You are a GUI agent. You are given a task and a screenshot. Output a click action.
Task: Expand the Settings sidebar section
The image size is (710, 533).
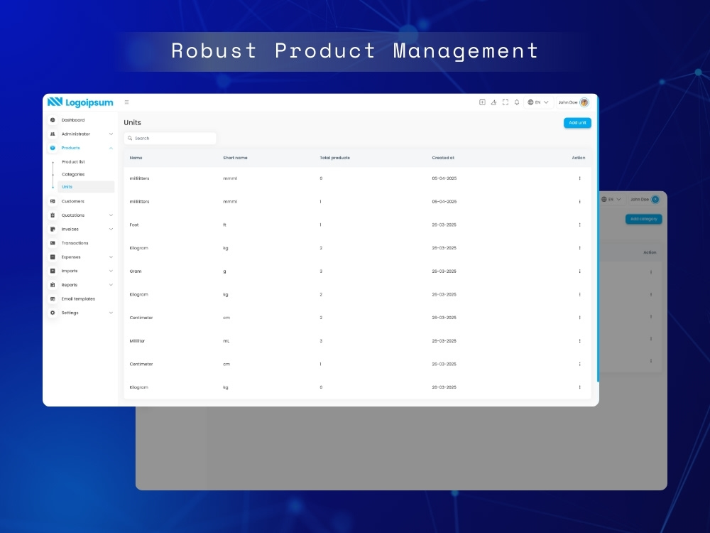click(x=111, y=313)
